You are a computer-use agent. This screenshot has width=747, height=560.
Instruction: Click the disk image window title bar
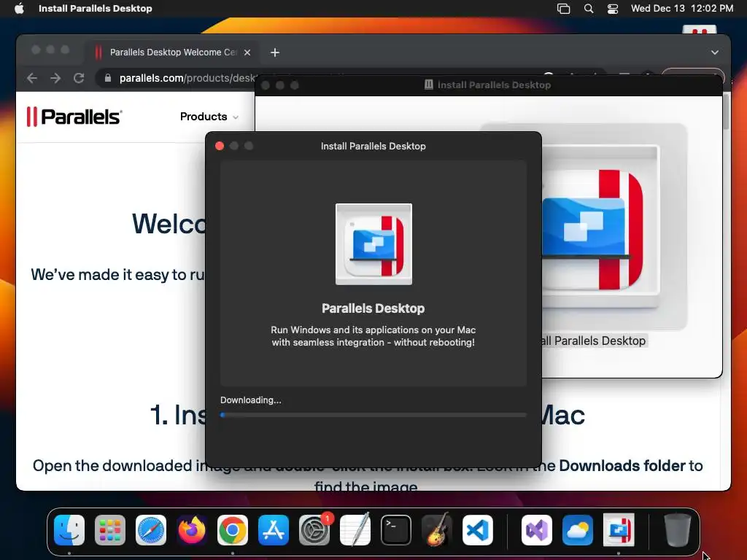click(x=489, y=85)
